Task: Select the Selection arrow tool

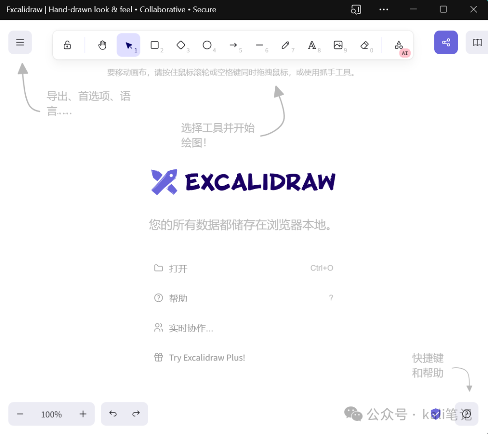Action: pos(128,45)
